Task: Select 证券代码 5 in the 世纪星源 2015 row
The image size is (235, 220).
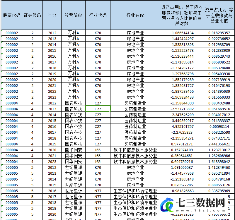Action: click(x=32, y=185)
